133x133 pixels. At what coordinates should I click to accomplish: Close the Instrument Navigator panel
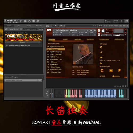coord(43,77)
